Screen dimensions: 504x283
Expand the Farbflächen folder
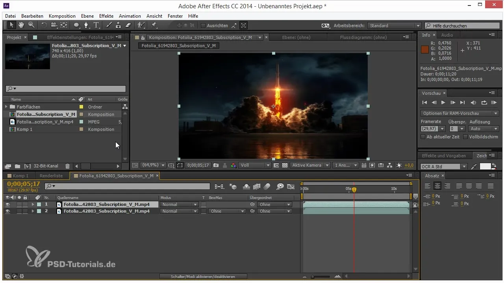6,107
